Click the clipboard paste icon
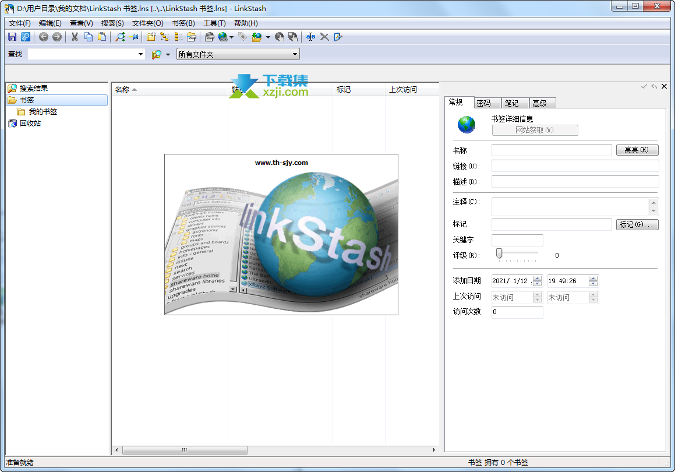 (x=102, y=37)
